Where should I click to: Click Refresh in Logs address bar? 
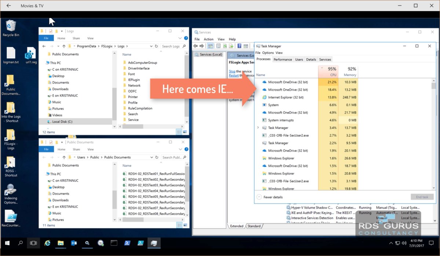[x=157, y=46]
